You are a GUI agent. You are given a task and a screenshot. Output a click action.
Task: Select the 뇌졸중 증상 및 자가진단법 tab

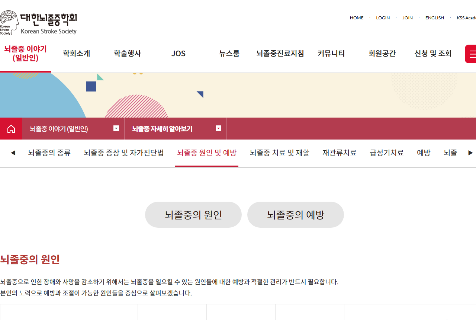124,153
